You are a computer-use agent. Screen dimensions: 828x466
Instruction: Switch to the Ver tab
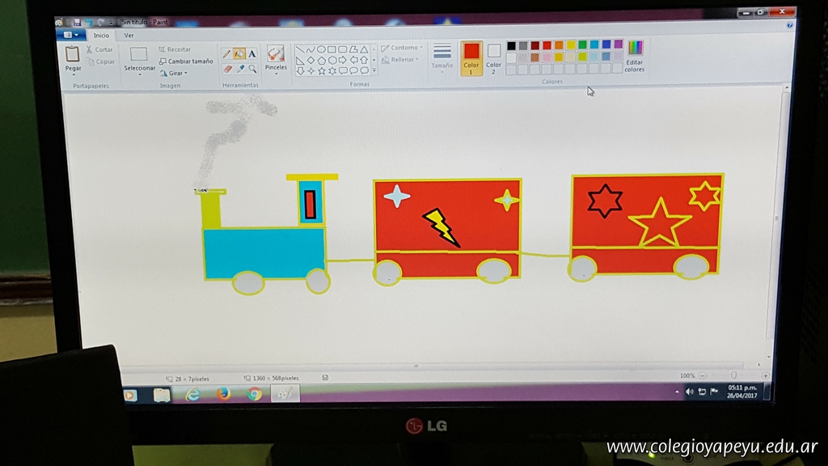point(129,36)
